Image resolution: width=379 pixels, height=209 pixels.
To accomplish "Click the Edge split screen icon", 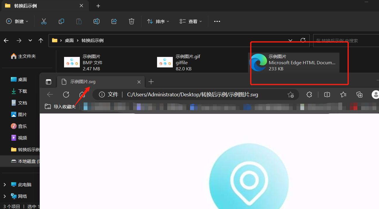I will click(x=327, y=94).
